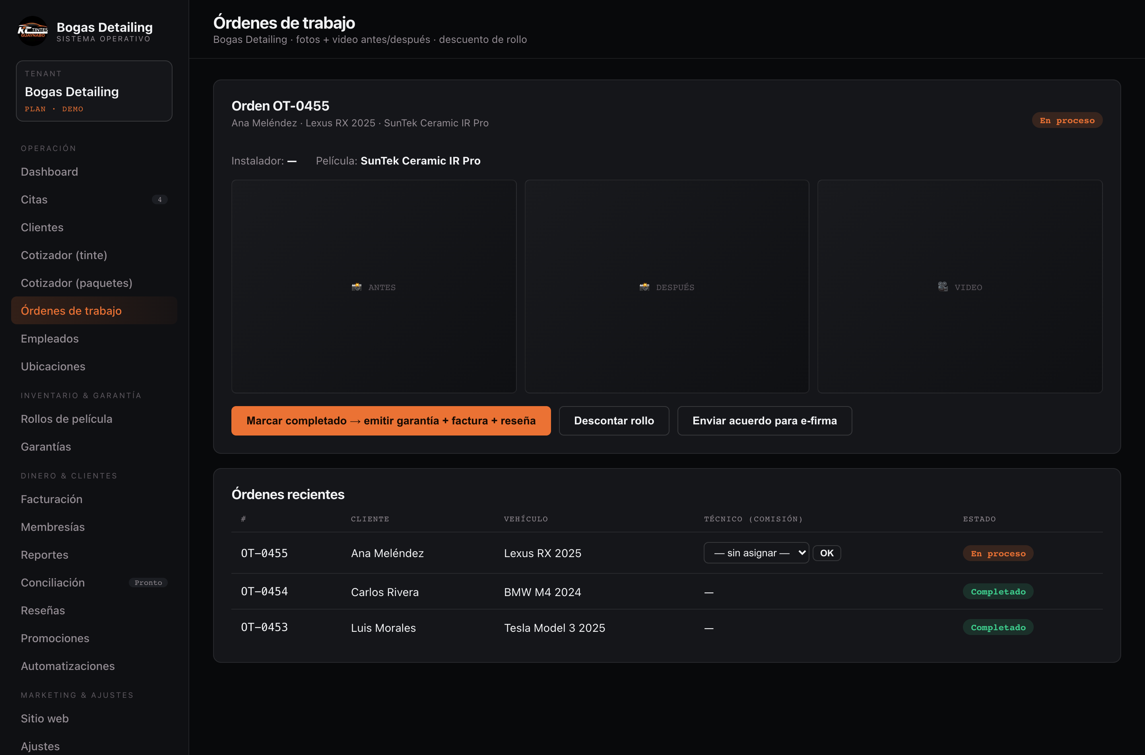
Task: Select order OT-0455 in recent orders
Action: click(x=264, y=553)
